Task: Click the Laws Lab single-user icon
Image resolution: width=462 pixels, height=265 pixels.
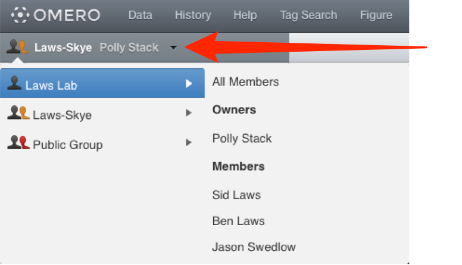Action: 14,83
